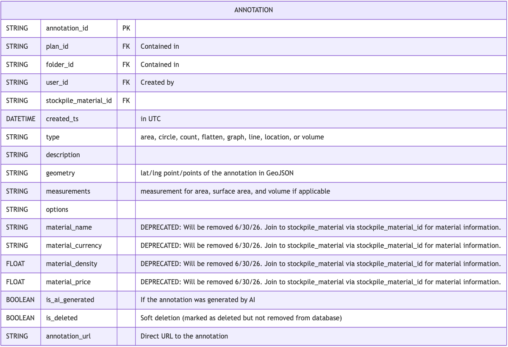Click the DATETIME data type cell
Screen dimensions: 508x347
[x=21, y=119]
